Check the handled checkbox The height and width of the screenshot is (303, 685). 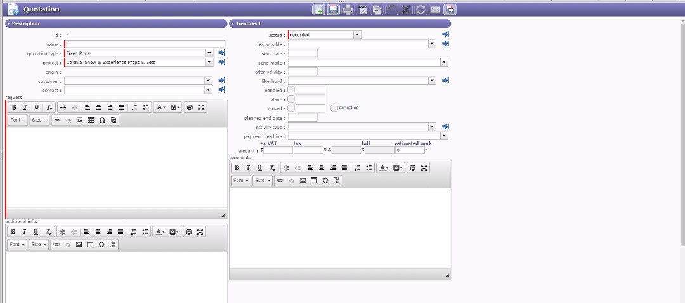[291, 90]
